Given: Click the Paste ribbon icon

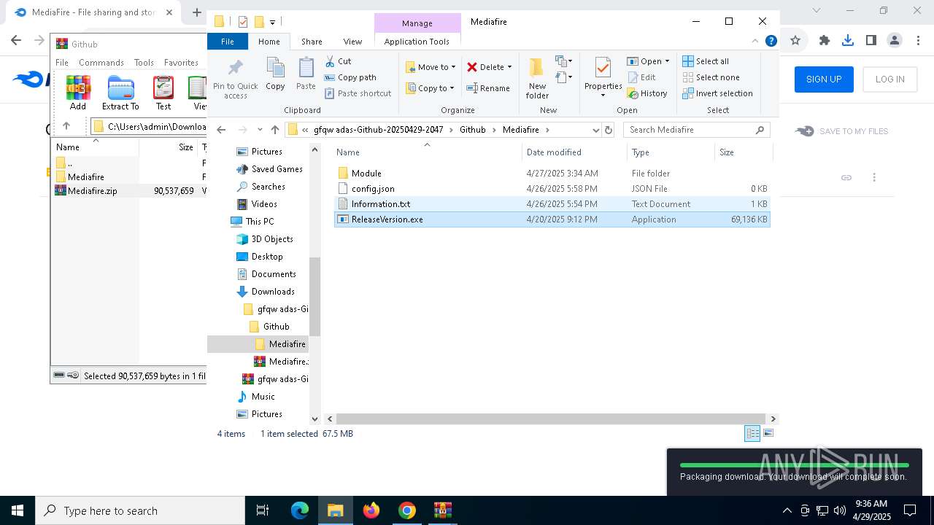Looking at the screenshot, I should pyautogui.click(x=306, y=74).
